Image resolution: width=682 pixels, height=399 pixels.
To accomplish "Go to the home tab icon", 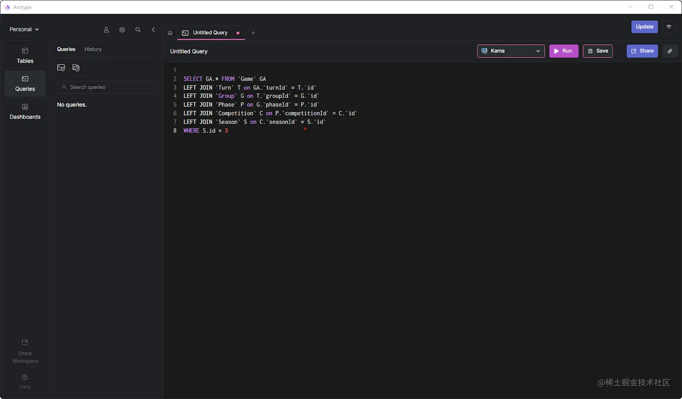I will pyautogui.click(x=170, y=33).
